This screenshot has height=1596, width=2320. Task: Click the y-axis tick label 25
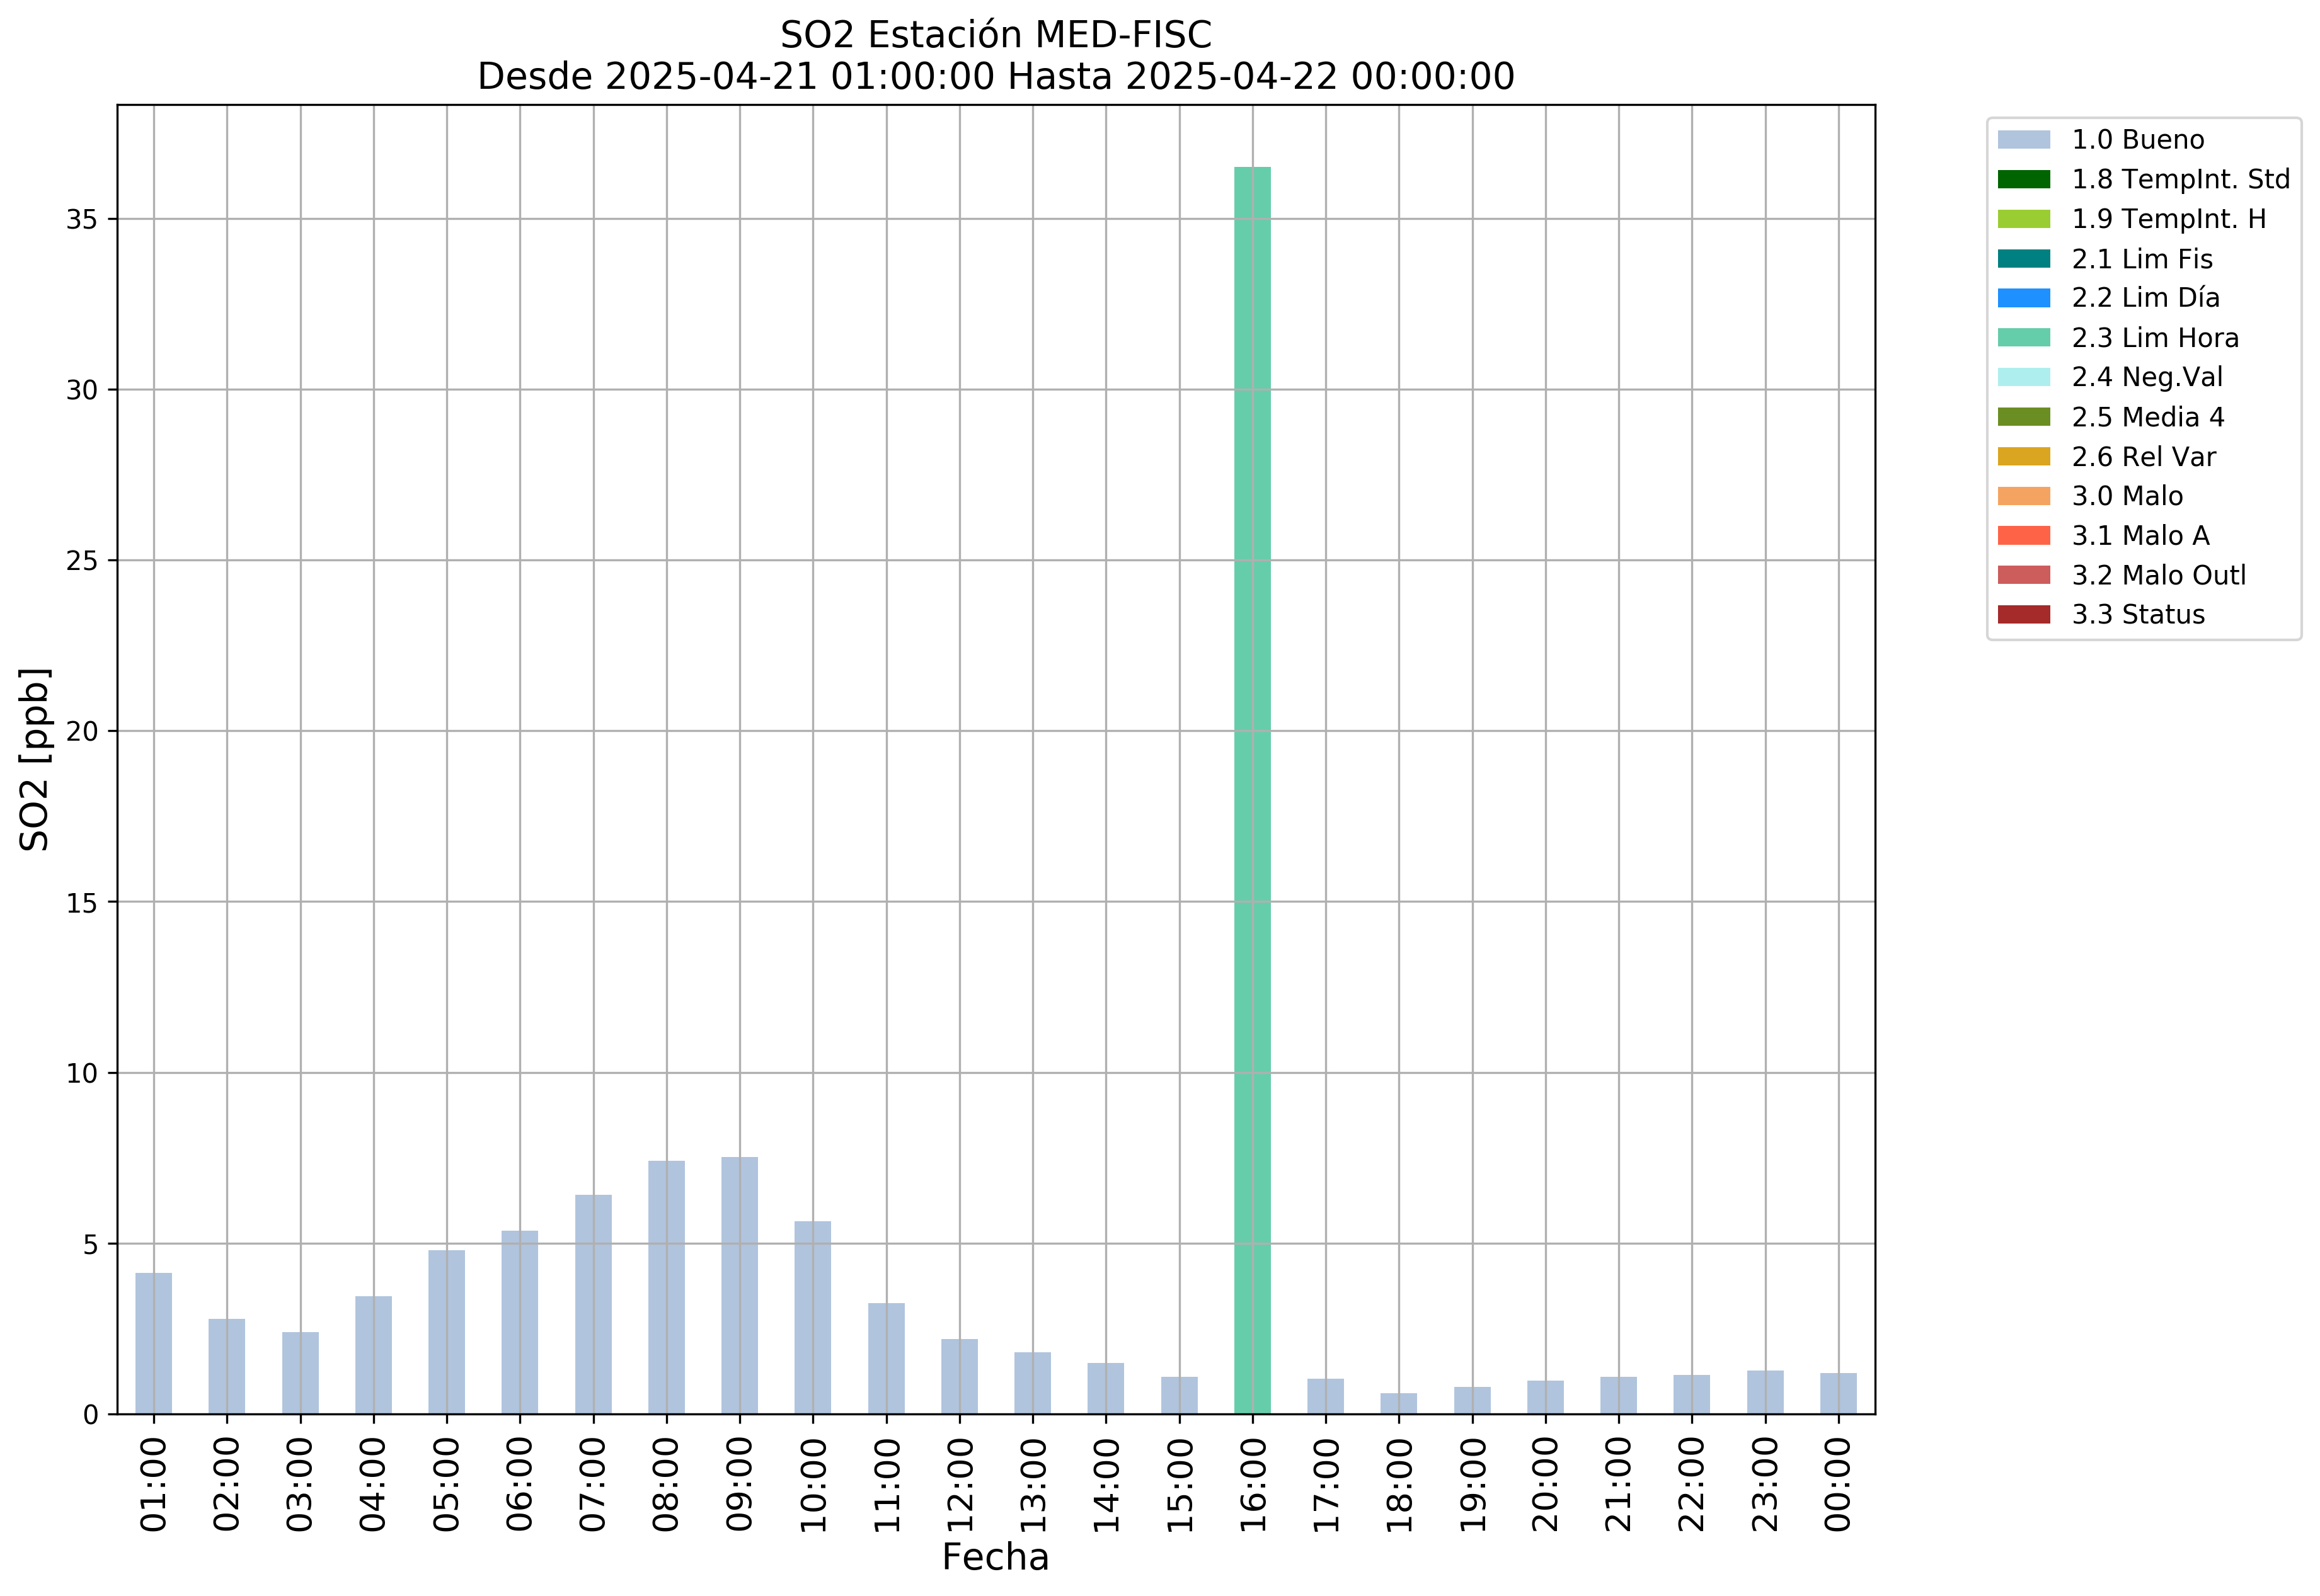pyautogui.click(x=82, y=561)
